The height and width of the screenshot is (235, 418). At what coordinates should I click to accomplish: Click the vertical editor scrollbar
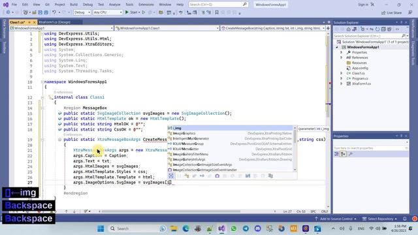click(328, 120)
